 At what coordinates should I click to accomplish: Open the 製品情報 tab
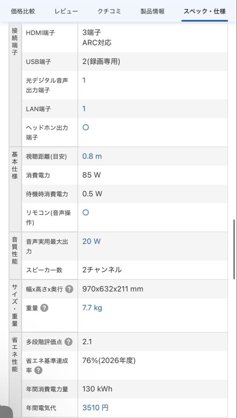152,11
